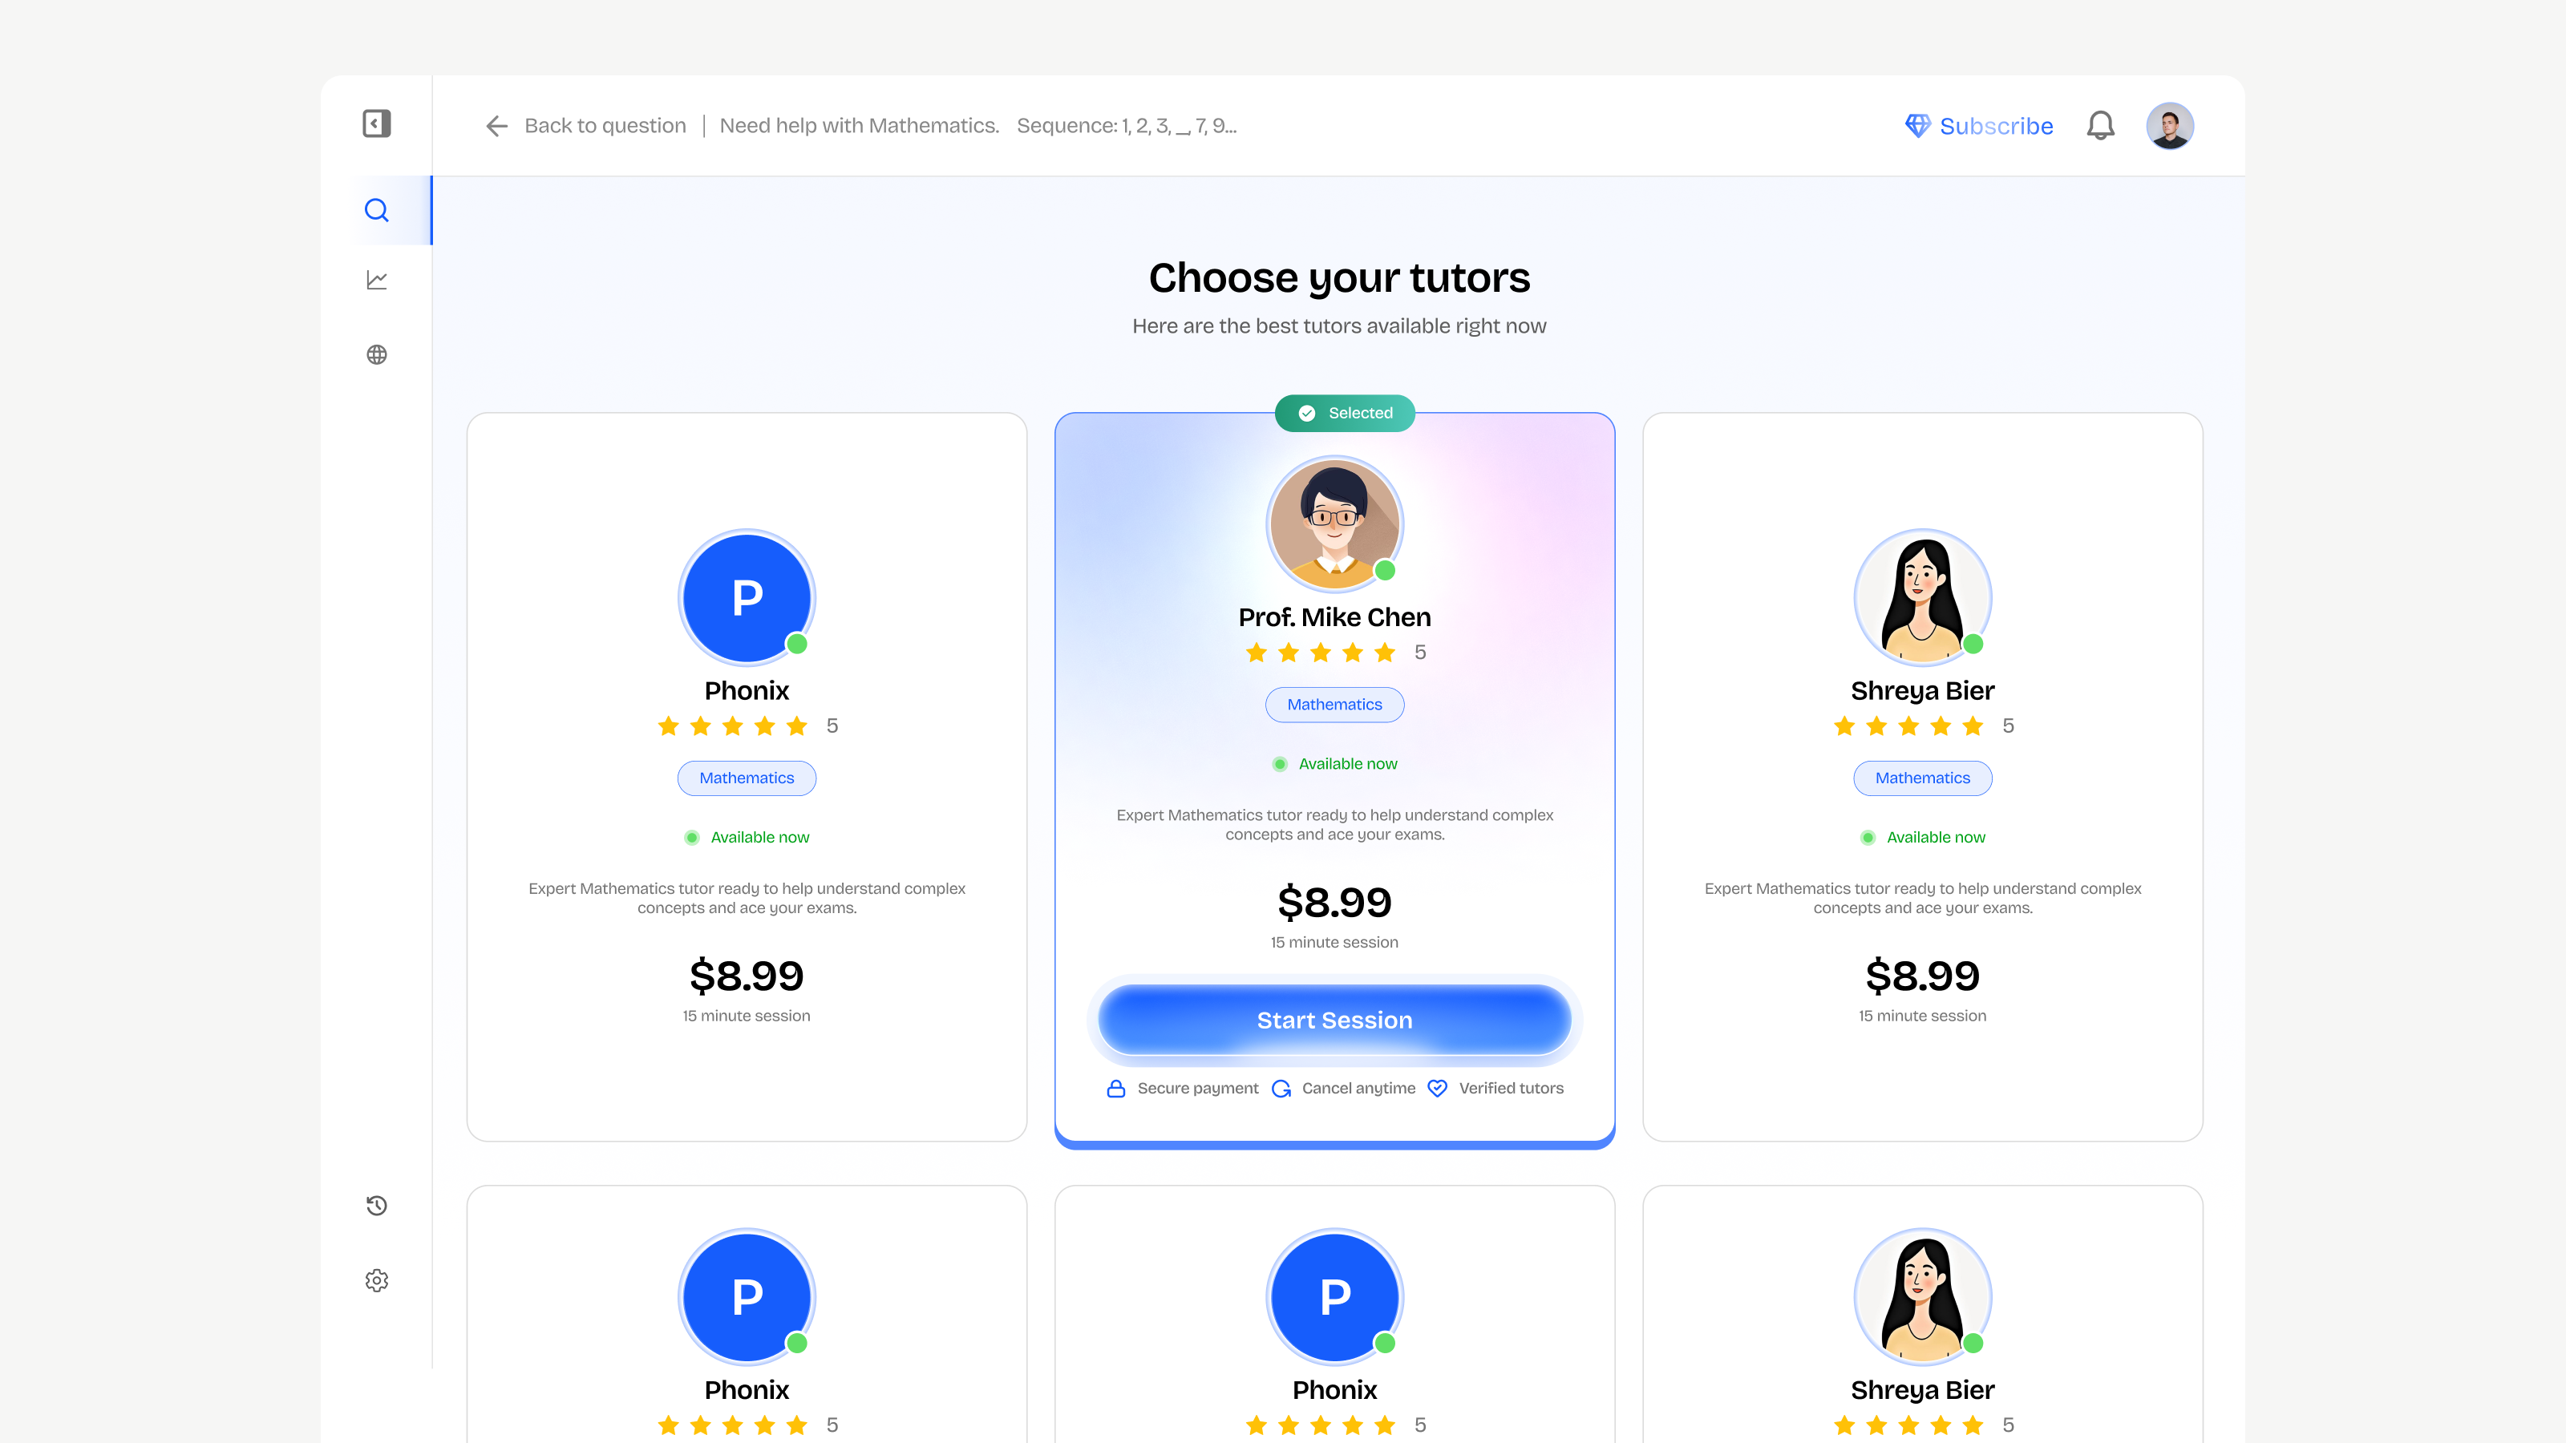Start Session with Prof. Mike Chen
This screenshot has width=2566, height=1443.
(1334, 1020)
